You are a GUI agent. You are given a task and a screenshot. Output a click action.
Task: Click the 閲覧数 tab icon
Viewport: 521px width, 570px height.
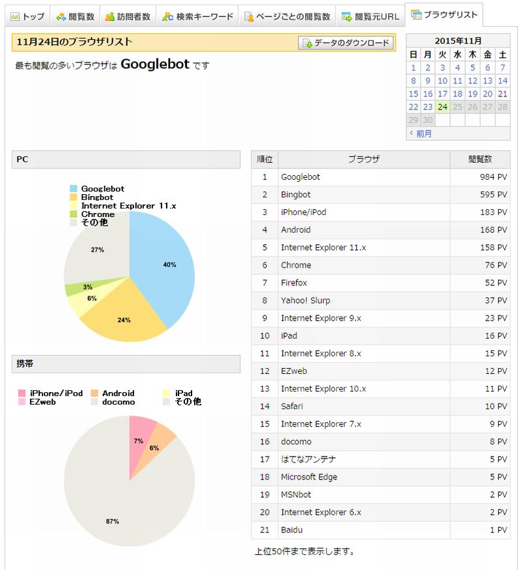61,17
